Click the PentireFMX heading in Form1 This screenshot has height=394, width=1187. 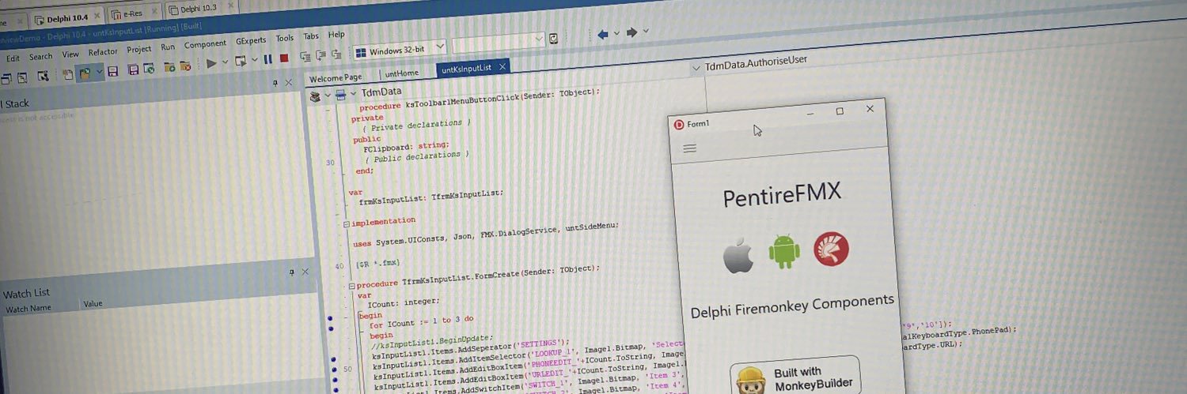783,195
